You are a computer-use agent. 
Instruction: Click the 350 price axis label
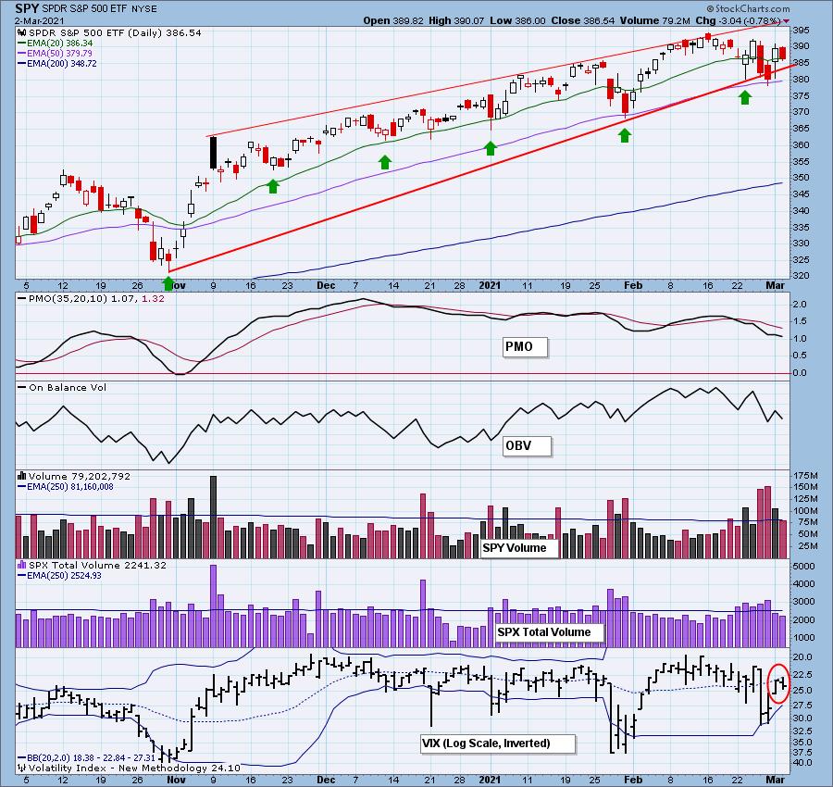click(802, 178)
